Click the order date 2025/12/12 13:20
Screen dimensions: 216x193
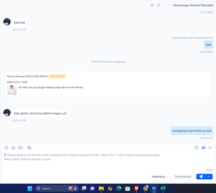(x=17, y=82)
